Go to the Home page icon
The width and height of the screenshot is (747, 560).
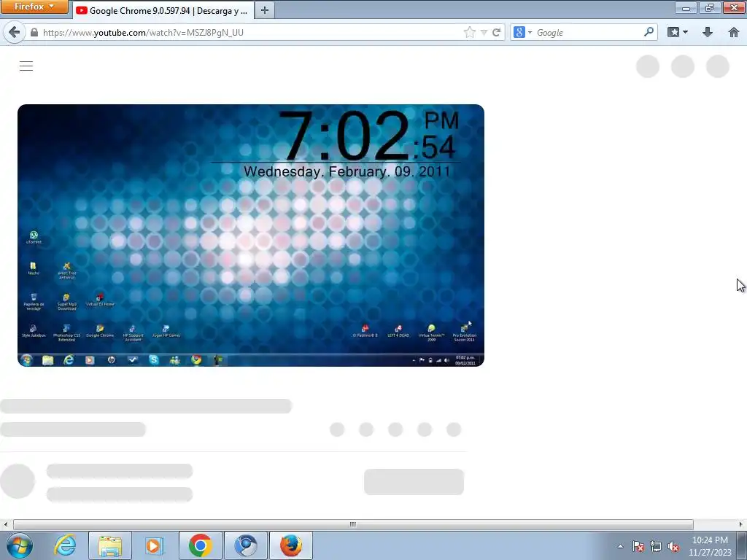tap(734, 32)
